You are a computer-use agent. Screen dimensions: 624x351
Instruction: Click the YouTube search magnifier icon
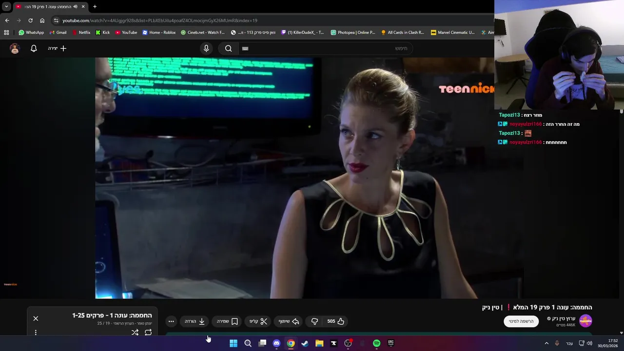click(x=228, y=48)
